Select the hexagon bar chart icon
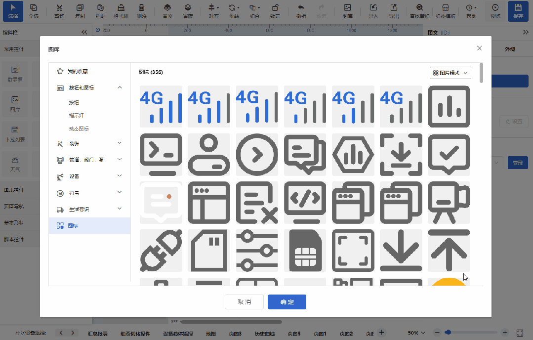Viewport: 533px width, 340px height. pyautogui.click(x=353, y=155)
